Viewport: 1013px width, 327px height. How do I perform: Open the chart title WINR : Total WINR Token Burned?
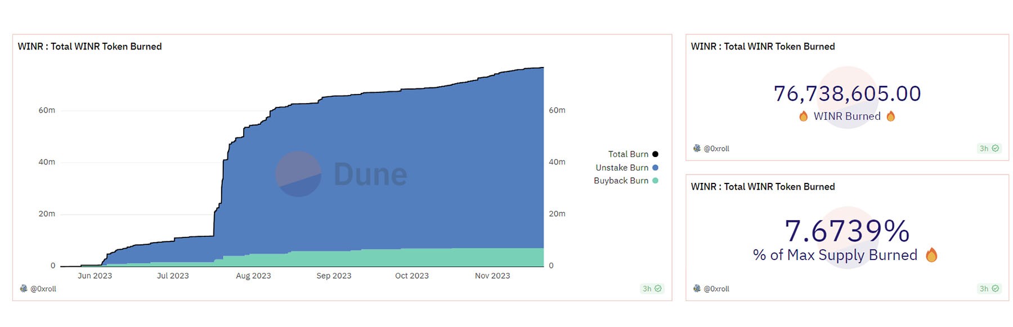coord(89,47)
